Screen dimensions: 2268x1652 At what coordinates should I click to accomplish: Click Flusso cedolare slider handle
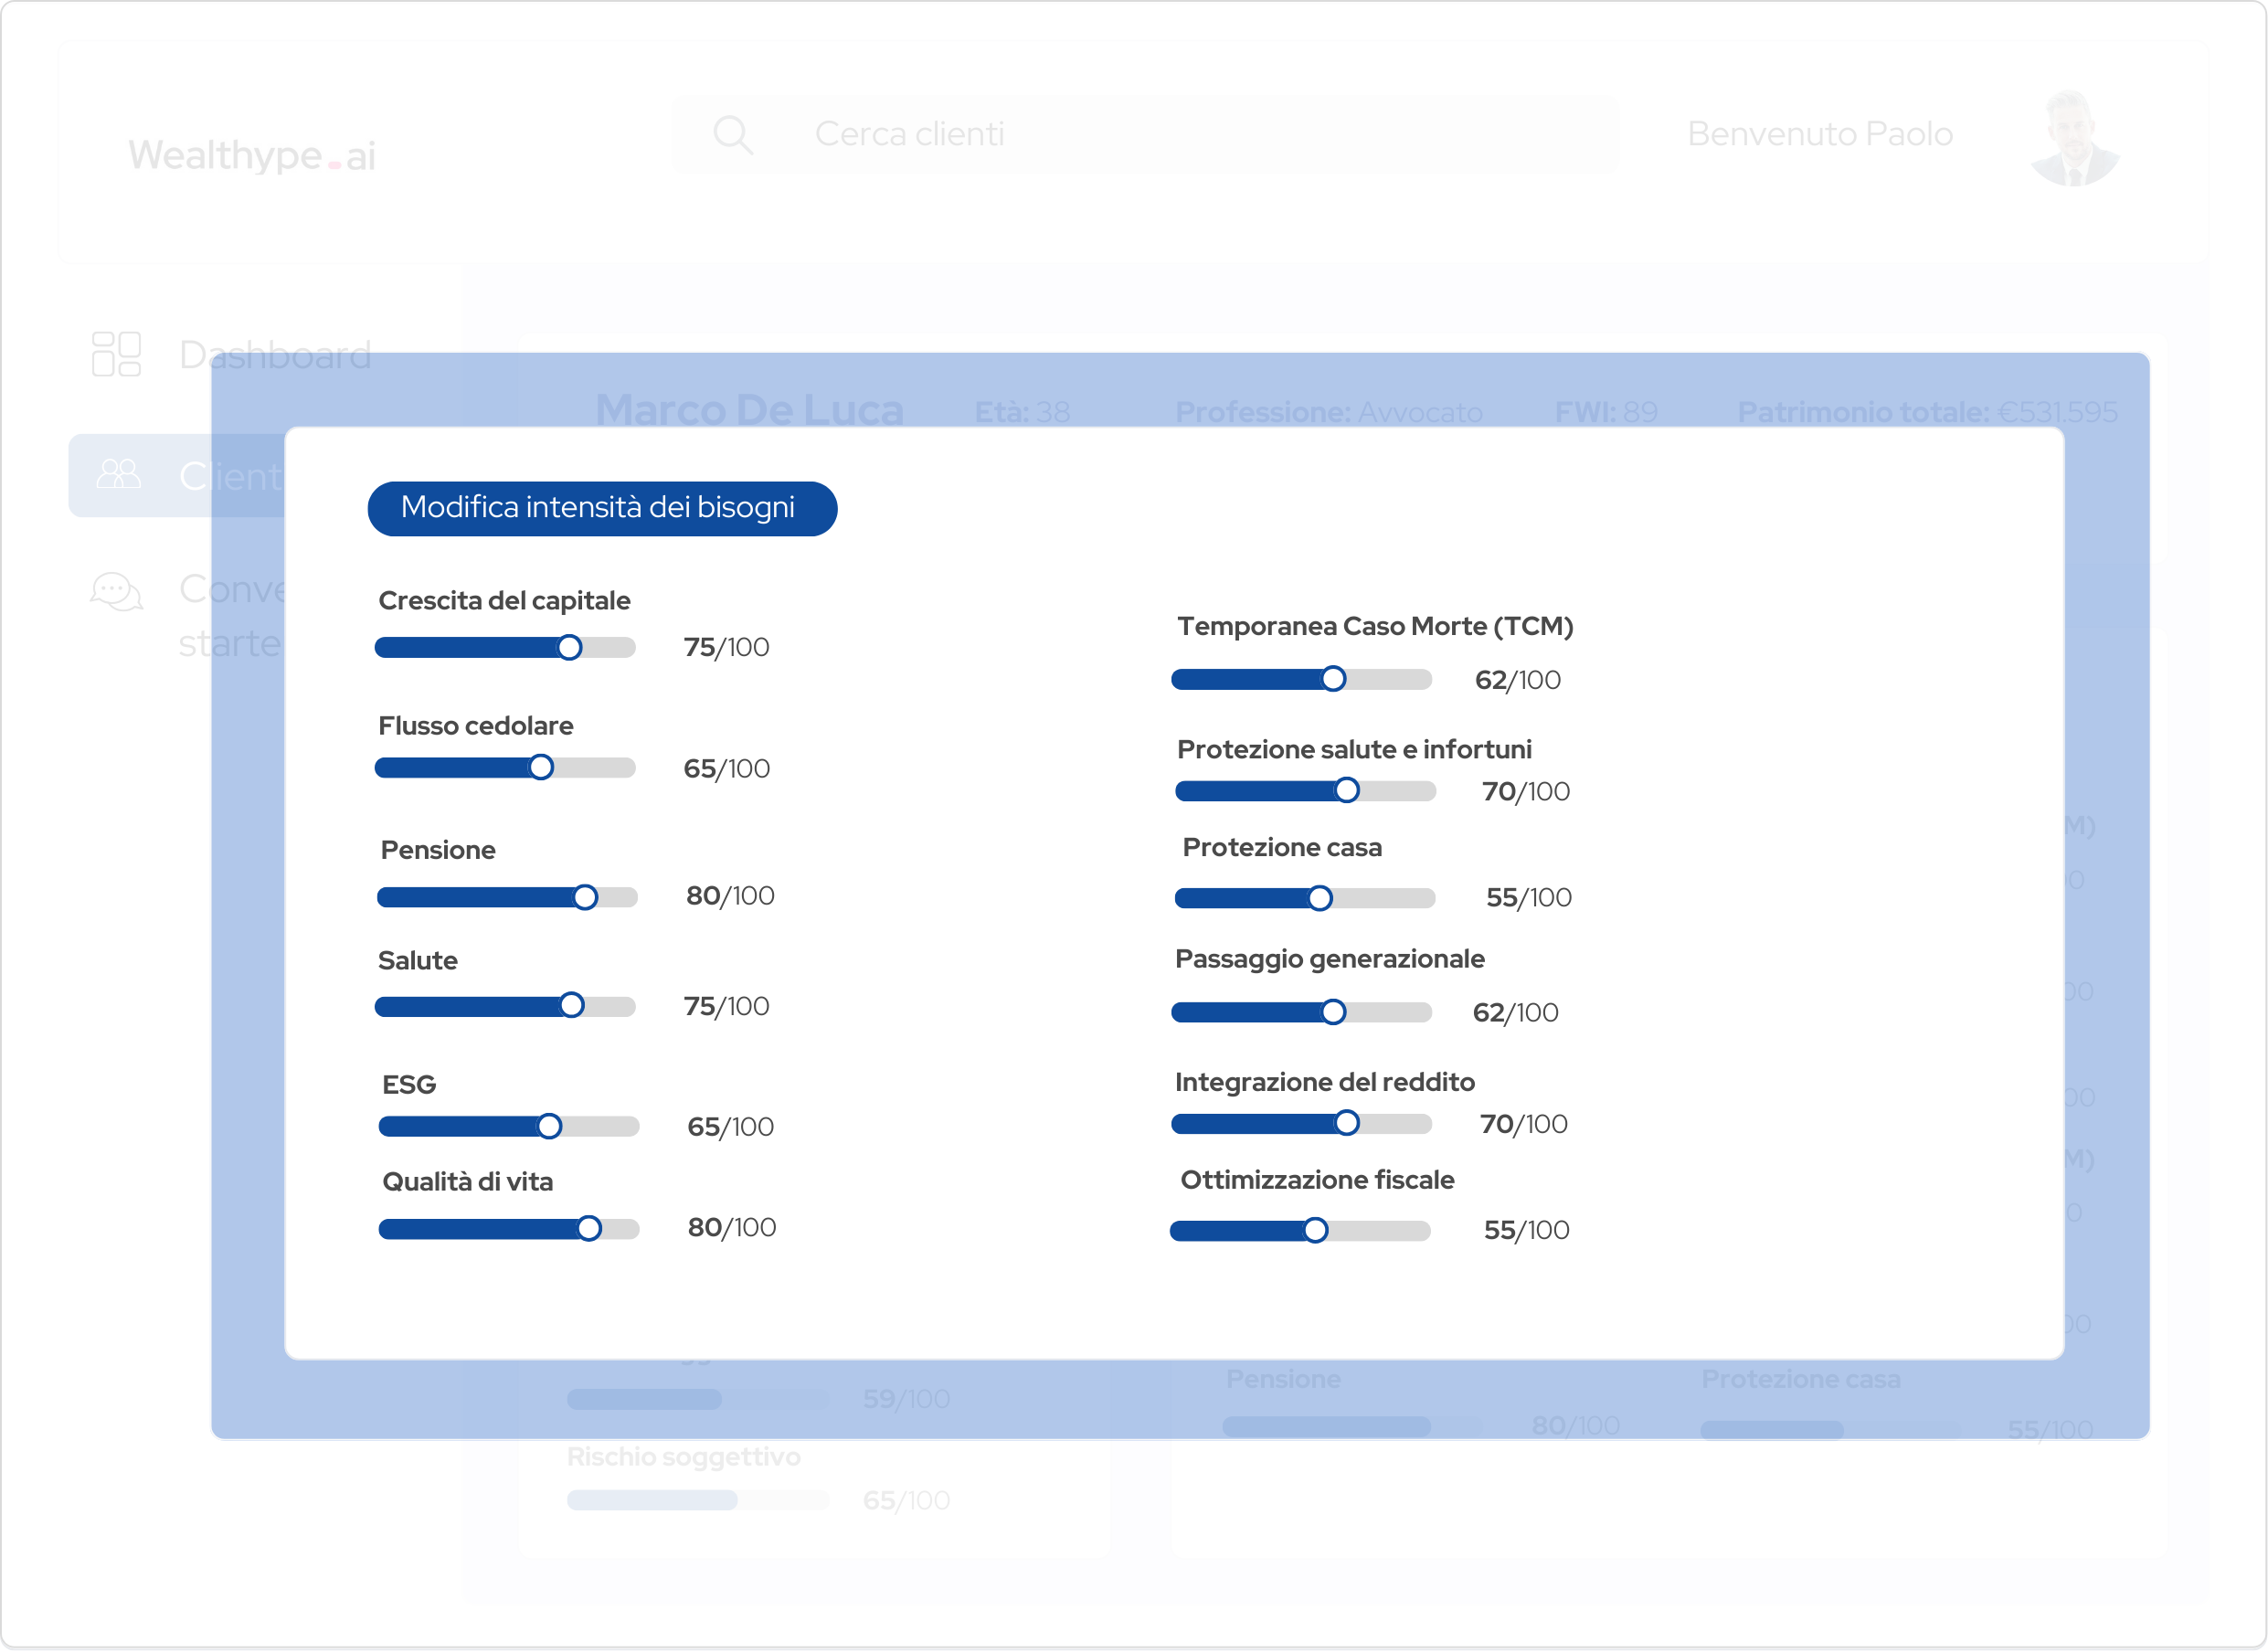click(x=541, y=768)
